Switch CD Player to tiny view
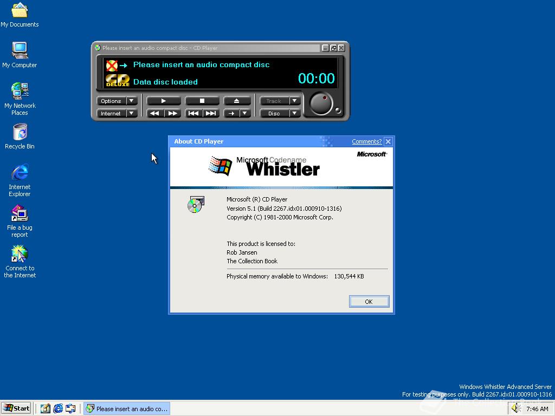Screen dimensions: 555x416 tap(333, 48)
